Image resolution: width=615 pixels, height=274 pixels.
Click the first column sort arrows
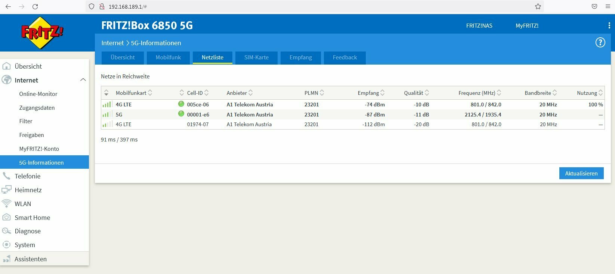pyautogui.click(x=106, y=93)
